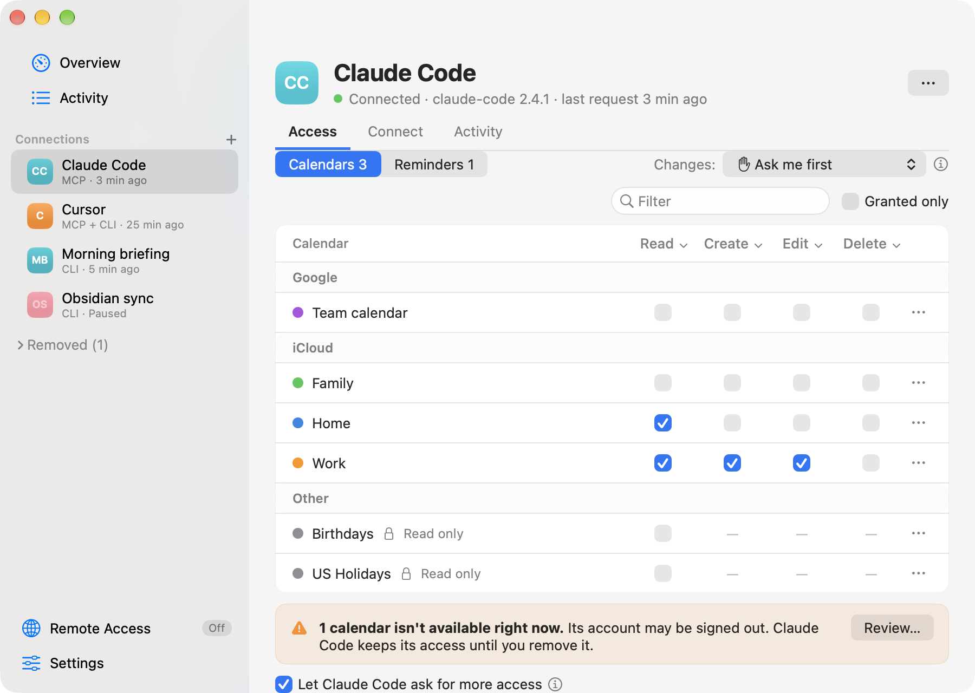Viewport: 975px width, 693px height.
Task: Enable Edit access for Family calendar
Action: click(802, 383)
